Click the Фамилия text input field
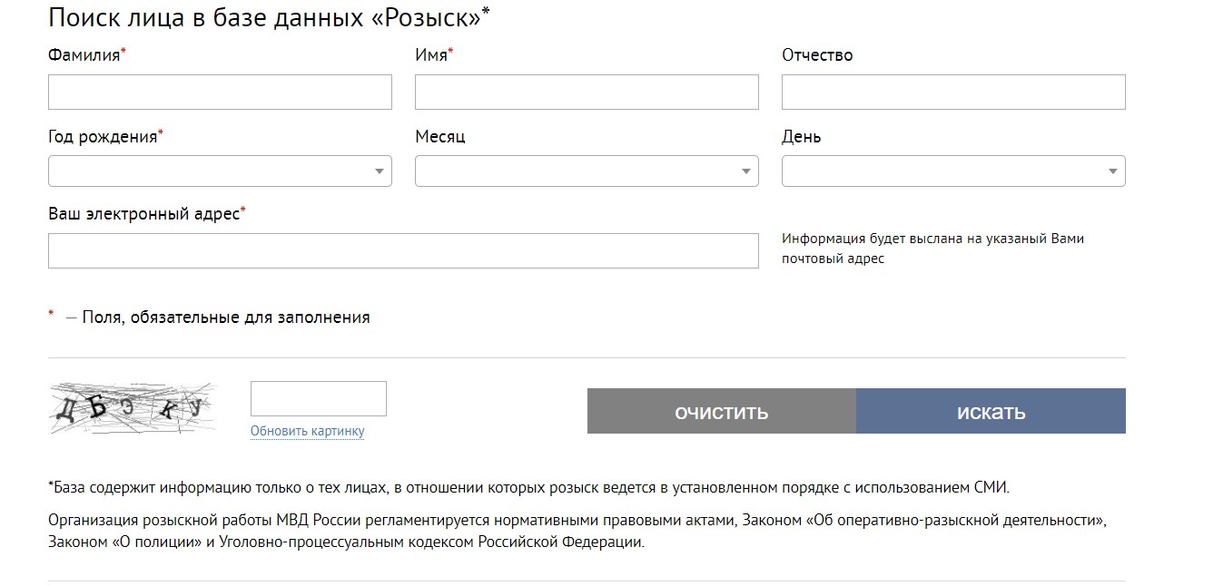This screenshot has height=586, width=1223. click(220, 93)
